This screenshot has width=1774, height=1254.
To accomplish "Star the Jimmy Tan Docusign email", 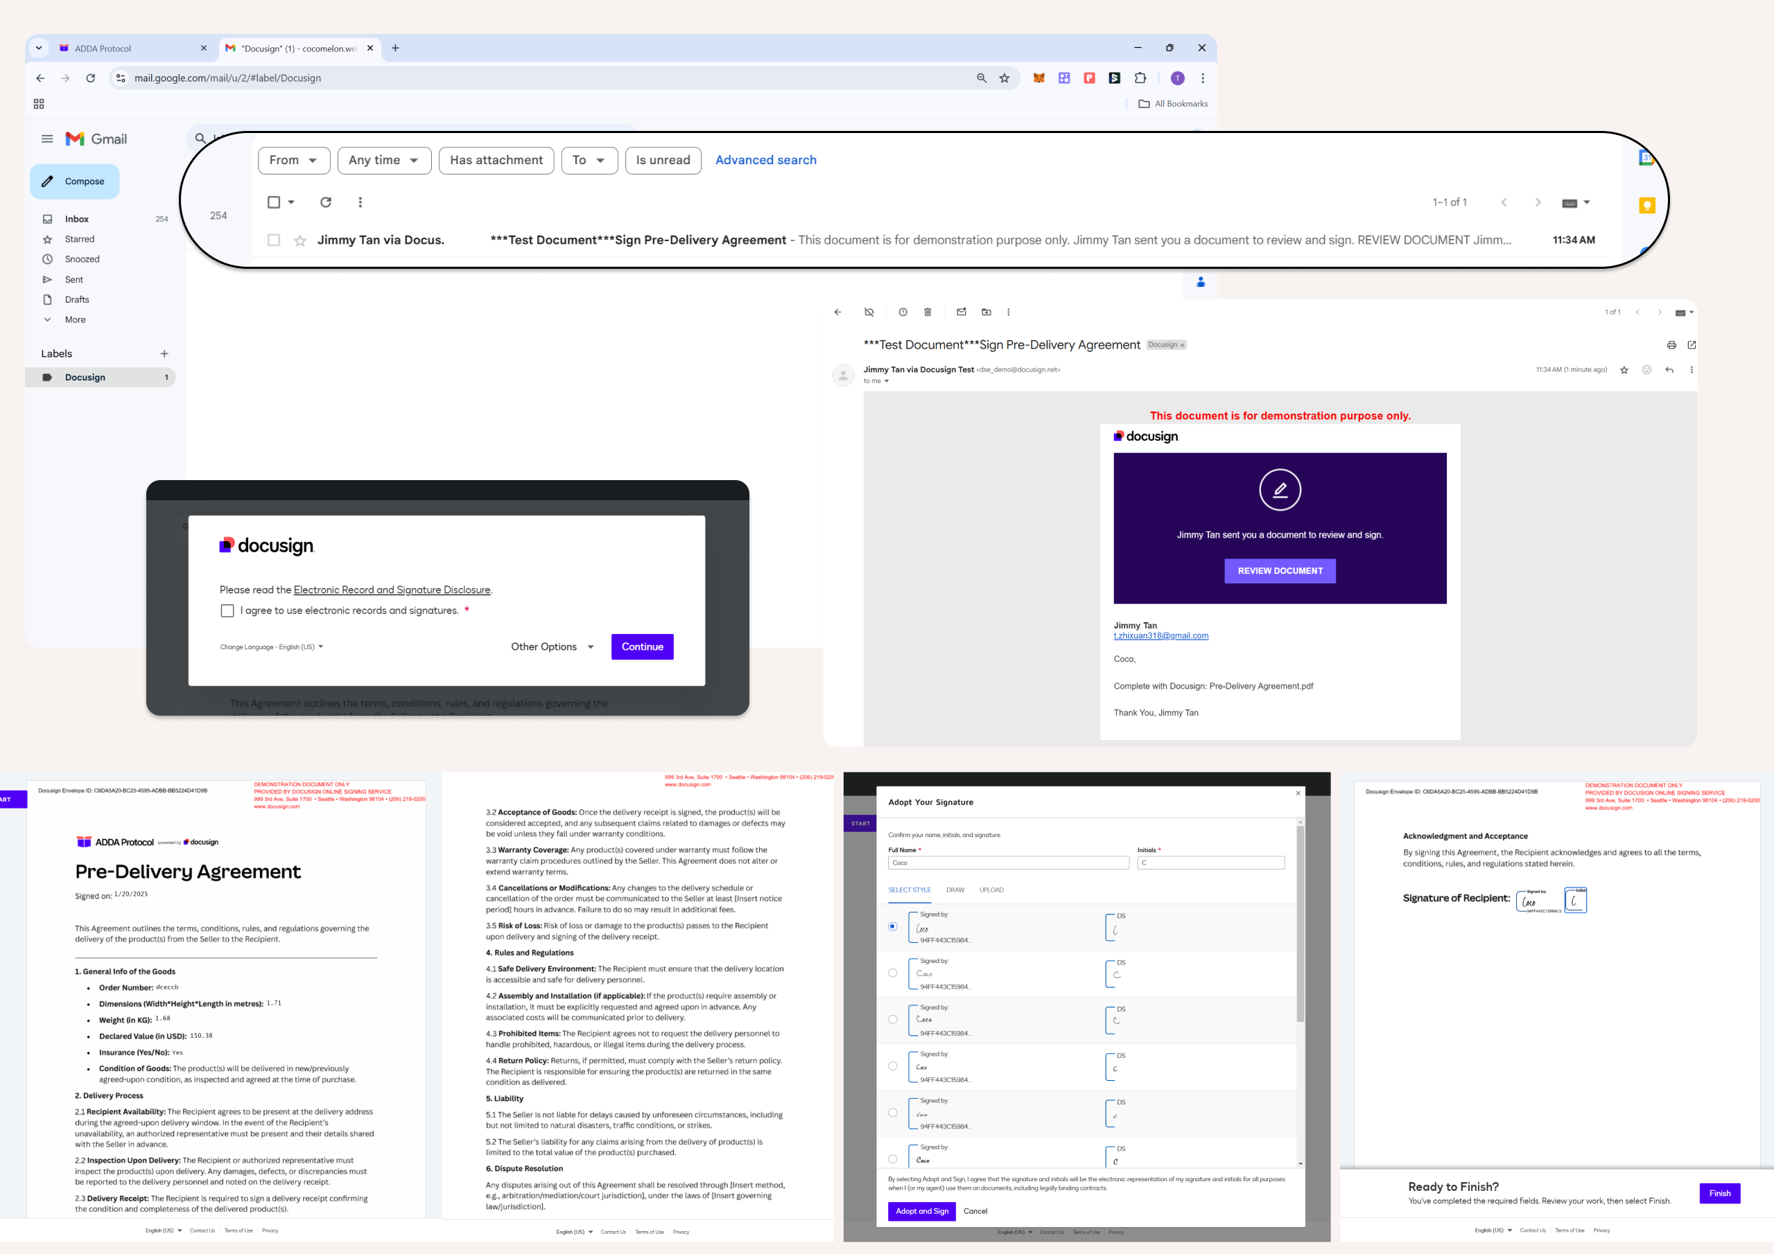I will point(299,240).
